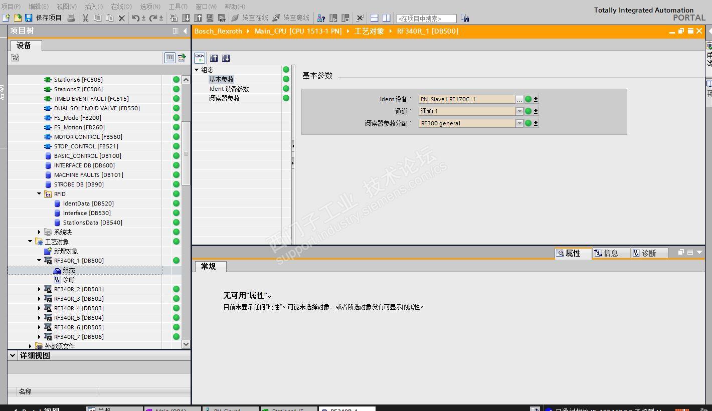Click the 保存项目 save button
Image resolution: width=712 pixels, height=411 pixels.
[x=44, y=18]
